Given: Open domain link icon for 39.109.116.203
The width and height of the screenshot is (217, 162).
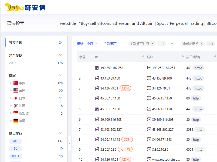Looking at the screenshot, I should click(x=149, y=119).
